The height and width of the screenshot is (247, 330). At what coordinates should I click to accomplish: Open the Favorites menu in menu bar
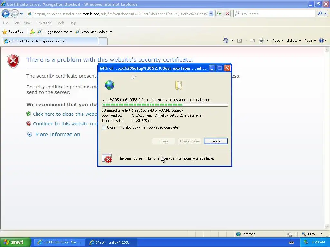[44, 23]
